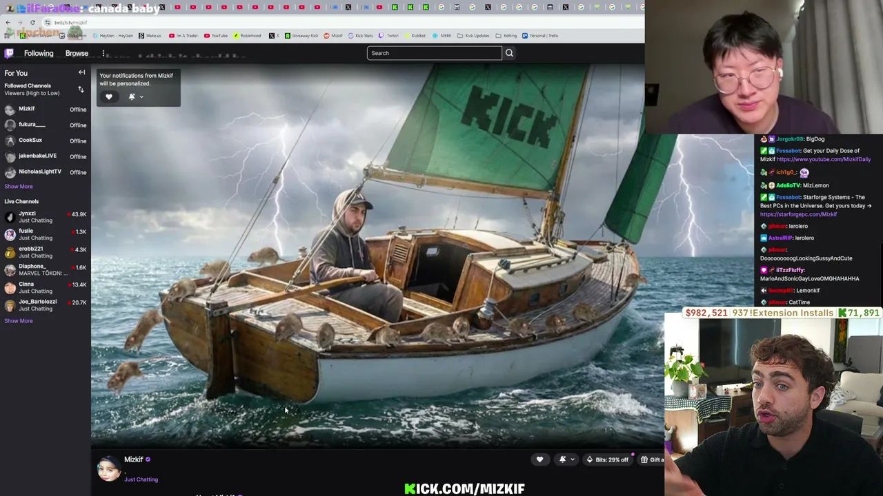This screenshot has width=883, height=496.
Task: Open the NicholasLightTV followed channel
Action: click(45, 172)
